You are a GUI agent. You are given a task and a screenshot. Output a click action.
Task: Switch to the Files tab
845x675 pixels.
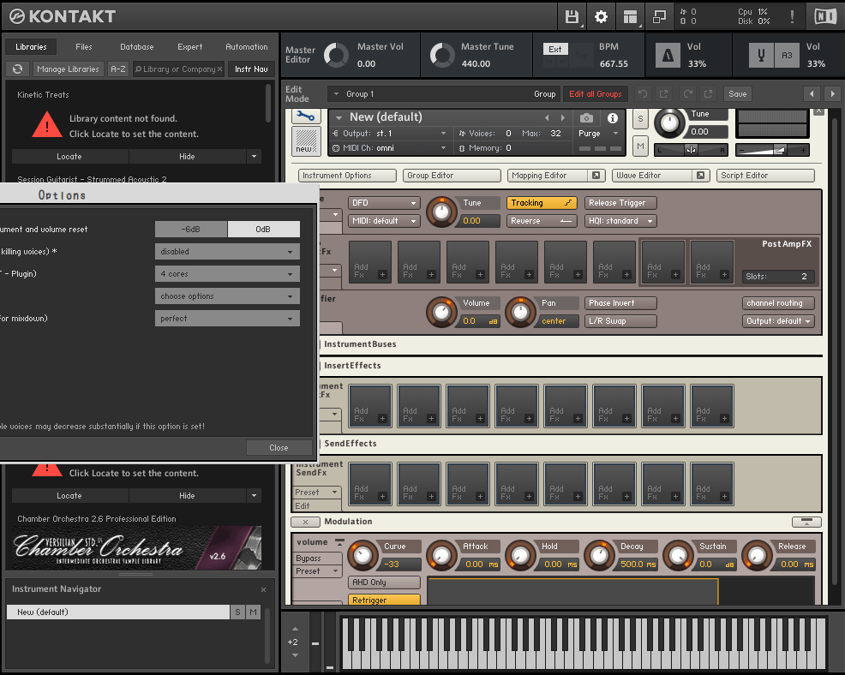[x=84, y=47]
